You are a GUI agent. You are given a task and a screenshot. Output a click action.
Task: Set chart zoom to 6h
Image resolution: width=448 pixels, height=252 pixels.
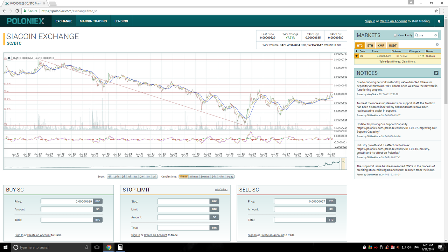[110, 177]
